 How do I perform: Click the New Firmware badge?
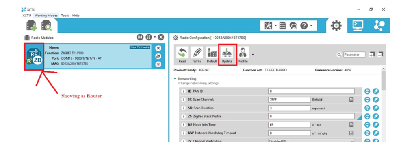(140, 47)
